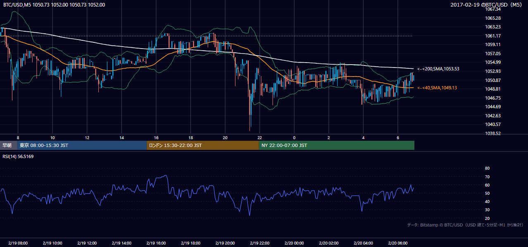528x247 pixels.
Task: Click the RSI 70 level label
Action: coord(487,177)
